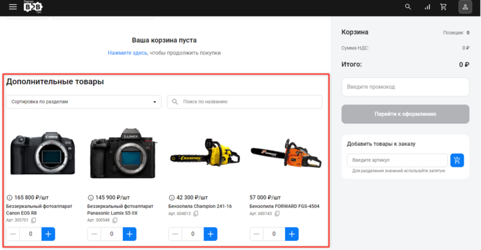The image size is (481, 250).
Task: Copy article number 300548
Action: click(115, 220)
